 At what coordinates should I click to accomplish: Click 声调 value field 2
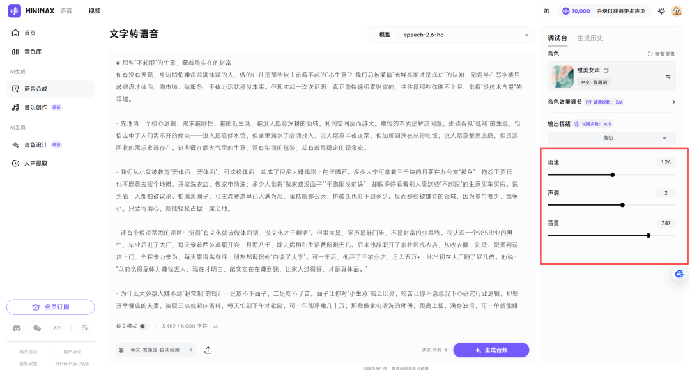666,193
